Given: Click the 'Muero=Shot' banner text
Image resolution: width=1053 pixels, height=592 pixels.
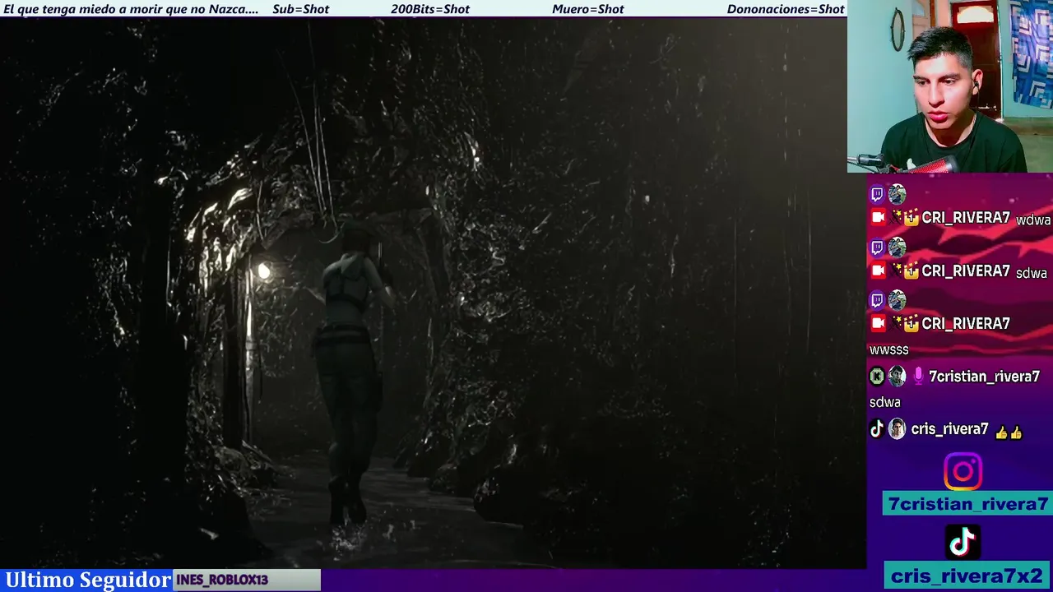Looking at the screenshot, I should 588,9.
